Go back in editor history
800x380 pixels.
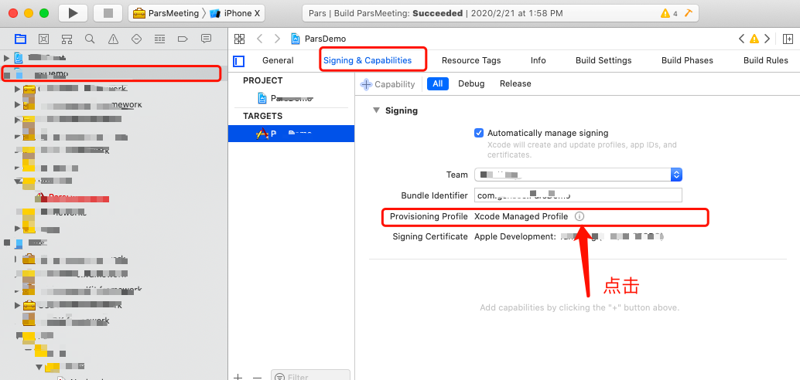coord(260,39)
